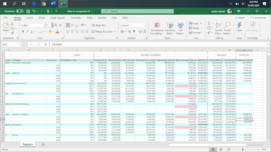Click the New Sheet plus icon
This screenshot has height=152, width=271.
(43, 144)
